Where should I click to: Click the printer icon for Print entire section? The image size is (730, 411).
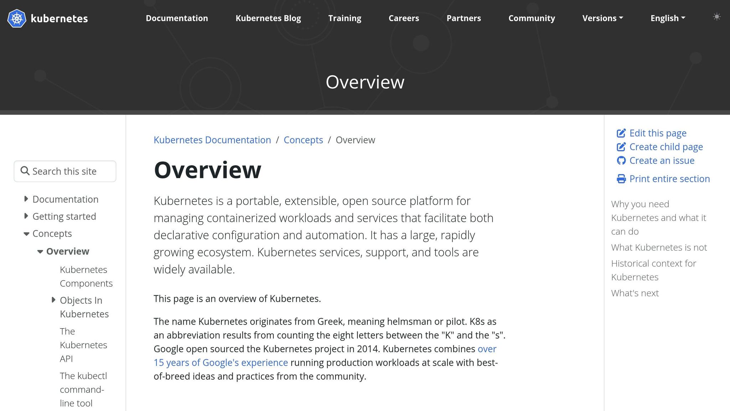point(621,179)
